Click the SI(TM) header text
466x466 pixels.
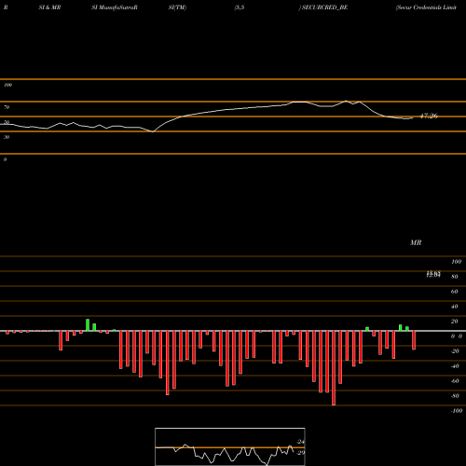pos(177,7)
